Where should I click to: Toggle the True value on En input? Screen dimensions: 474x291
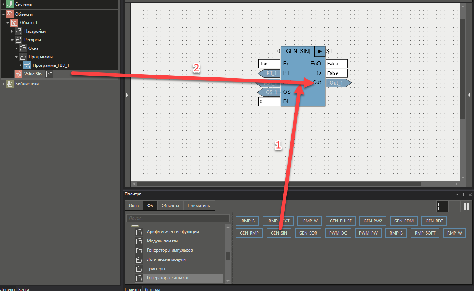point(269,63)
